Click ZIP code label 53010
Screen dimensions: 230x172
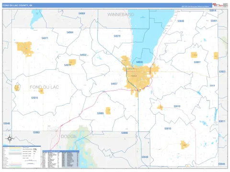click(168, 129)
